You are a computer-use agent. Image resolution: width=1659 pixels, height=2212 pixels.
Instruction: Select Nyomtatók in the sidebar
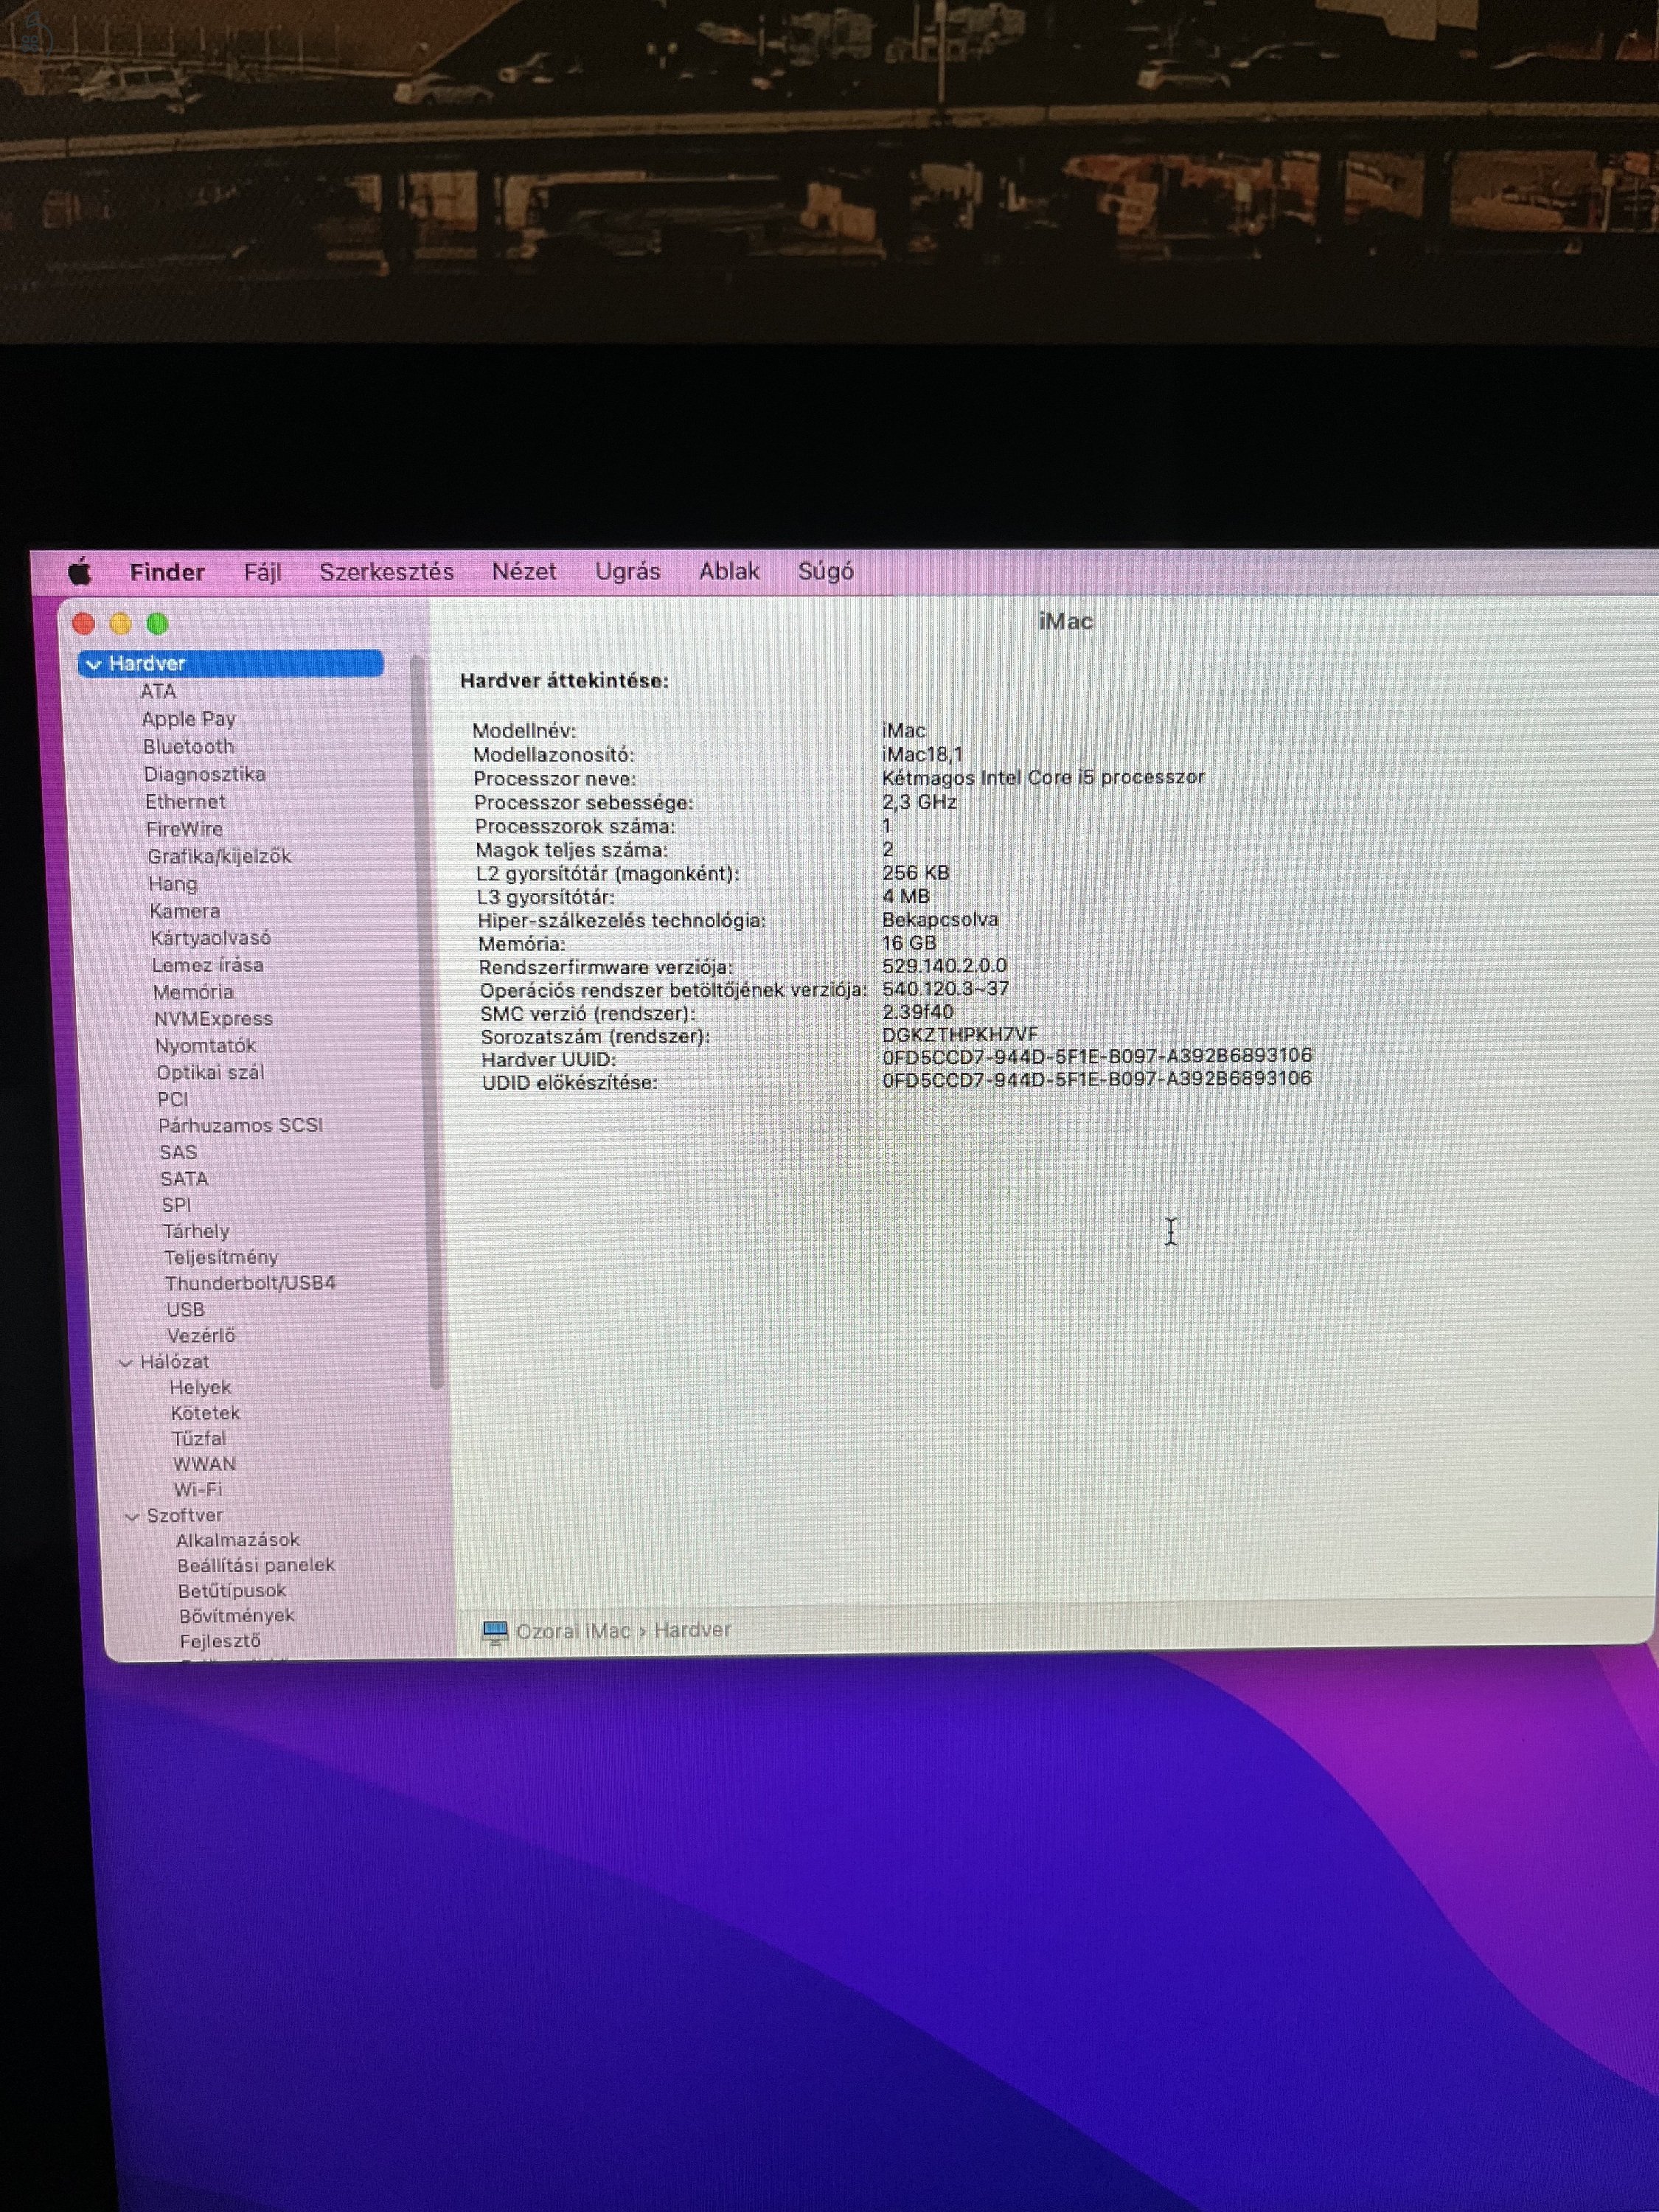pos(205,1046)
